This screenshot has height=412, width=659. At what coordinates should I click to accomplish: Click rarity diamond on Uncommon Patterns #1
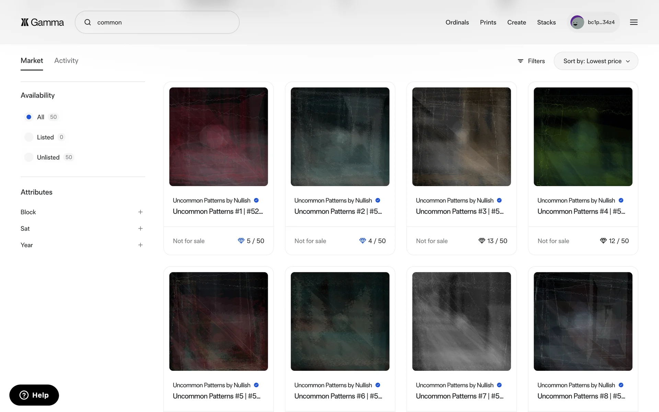[x=241, y=241]
